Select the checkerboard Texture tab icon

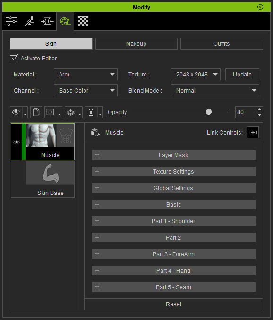83,21
